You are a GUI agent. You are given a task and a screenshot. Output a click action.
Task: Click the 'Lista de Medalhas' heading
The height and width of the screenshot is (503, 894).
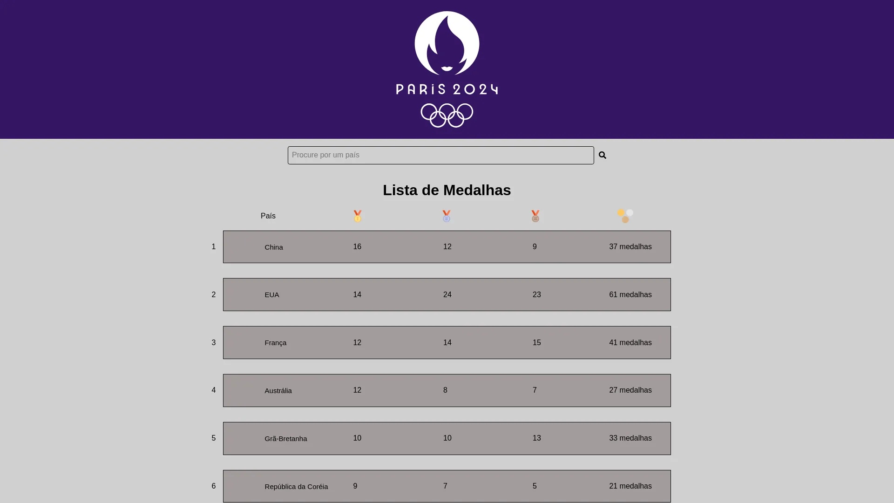click(447, 190)
